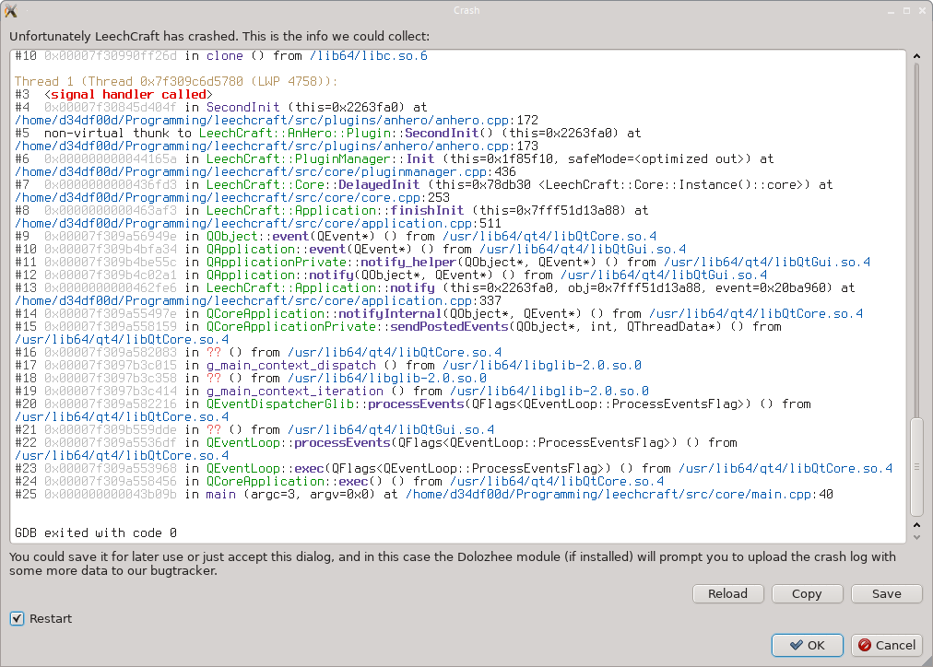This screenshot has width=933, height=667.
Task: Click the '??' symbol in frame #21
Action: pyautogui.click(x=214, y=430)
